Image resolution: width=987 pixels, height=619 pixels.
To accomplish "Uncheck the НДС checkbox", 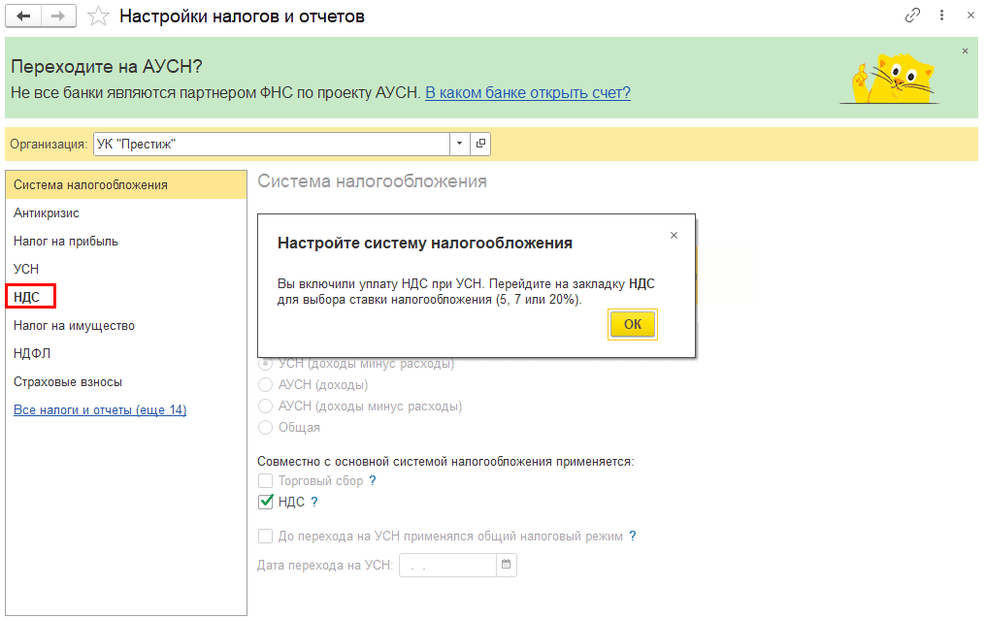I will point(266,502).
